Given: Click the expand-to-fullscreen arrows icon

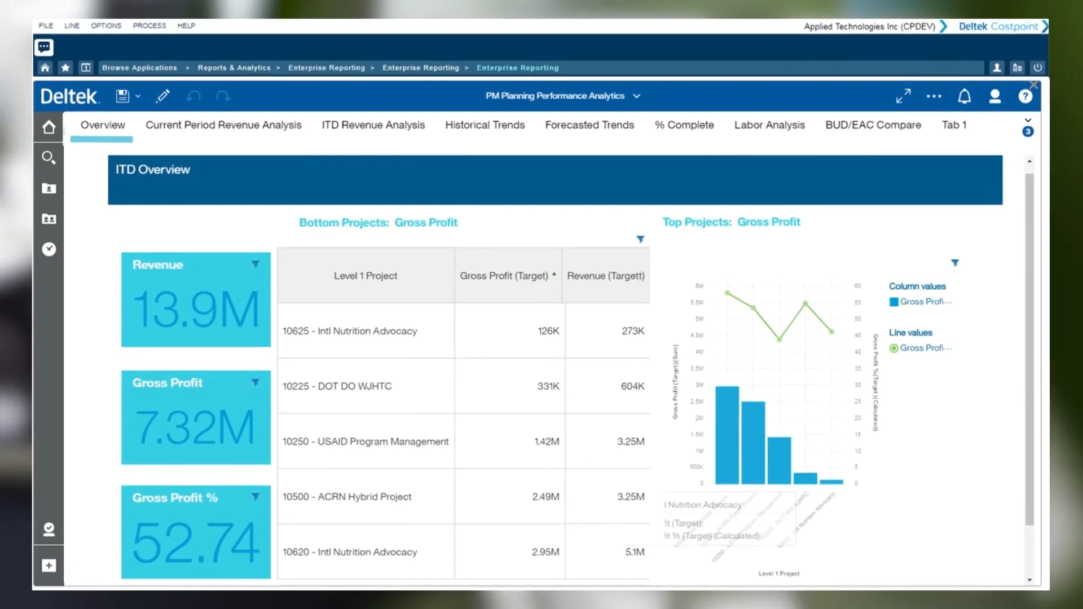Looking at the screenshot, I should (903, 96).
